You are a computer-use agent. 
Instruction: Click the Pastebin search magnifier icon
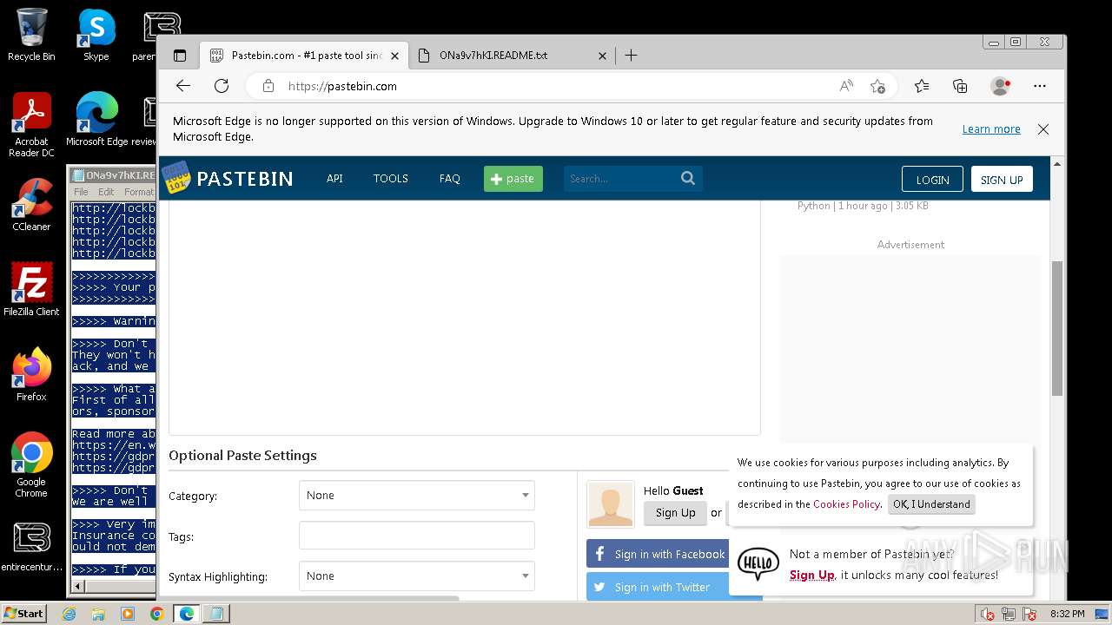[688, 178]
